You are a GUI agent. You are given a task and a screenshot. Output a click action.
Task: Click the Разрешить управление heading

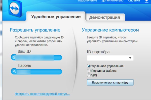[35, 30]
